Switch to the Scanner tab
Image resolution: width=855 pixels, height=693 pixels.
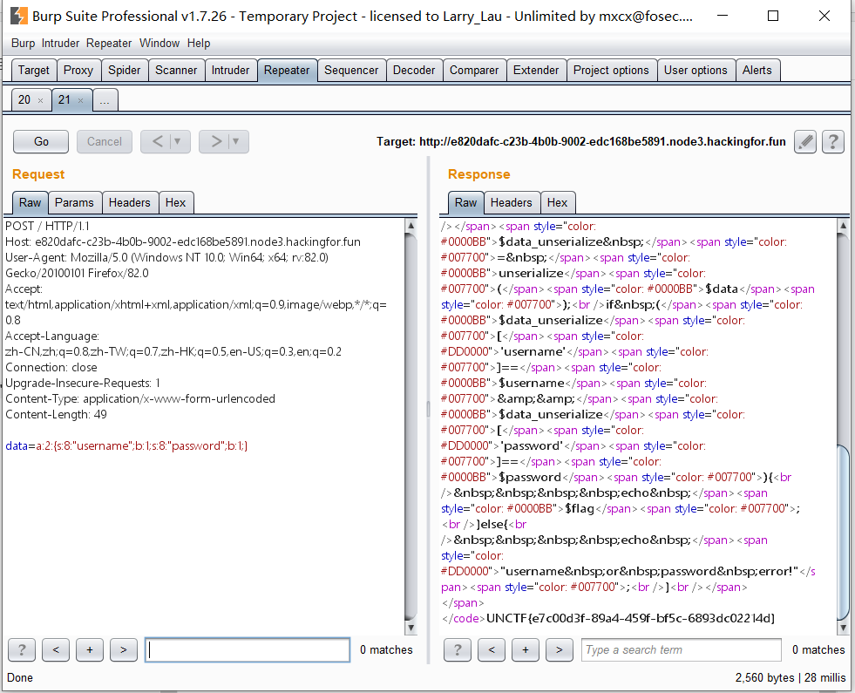[x=176, y=71]
